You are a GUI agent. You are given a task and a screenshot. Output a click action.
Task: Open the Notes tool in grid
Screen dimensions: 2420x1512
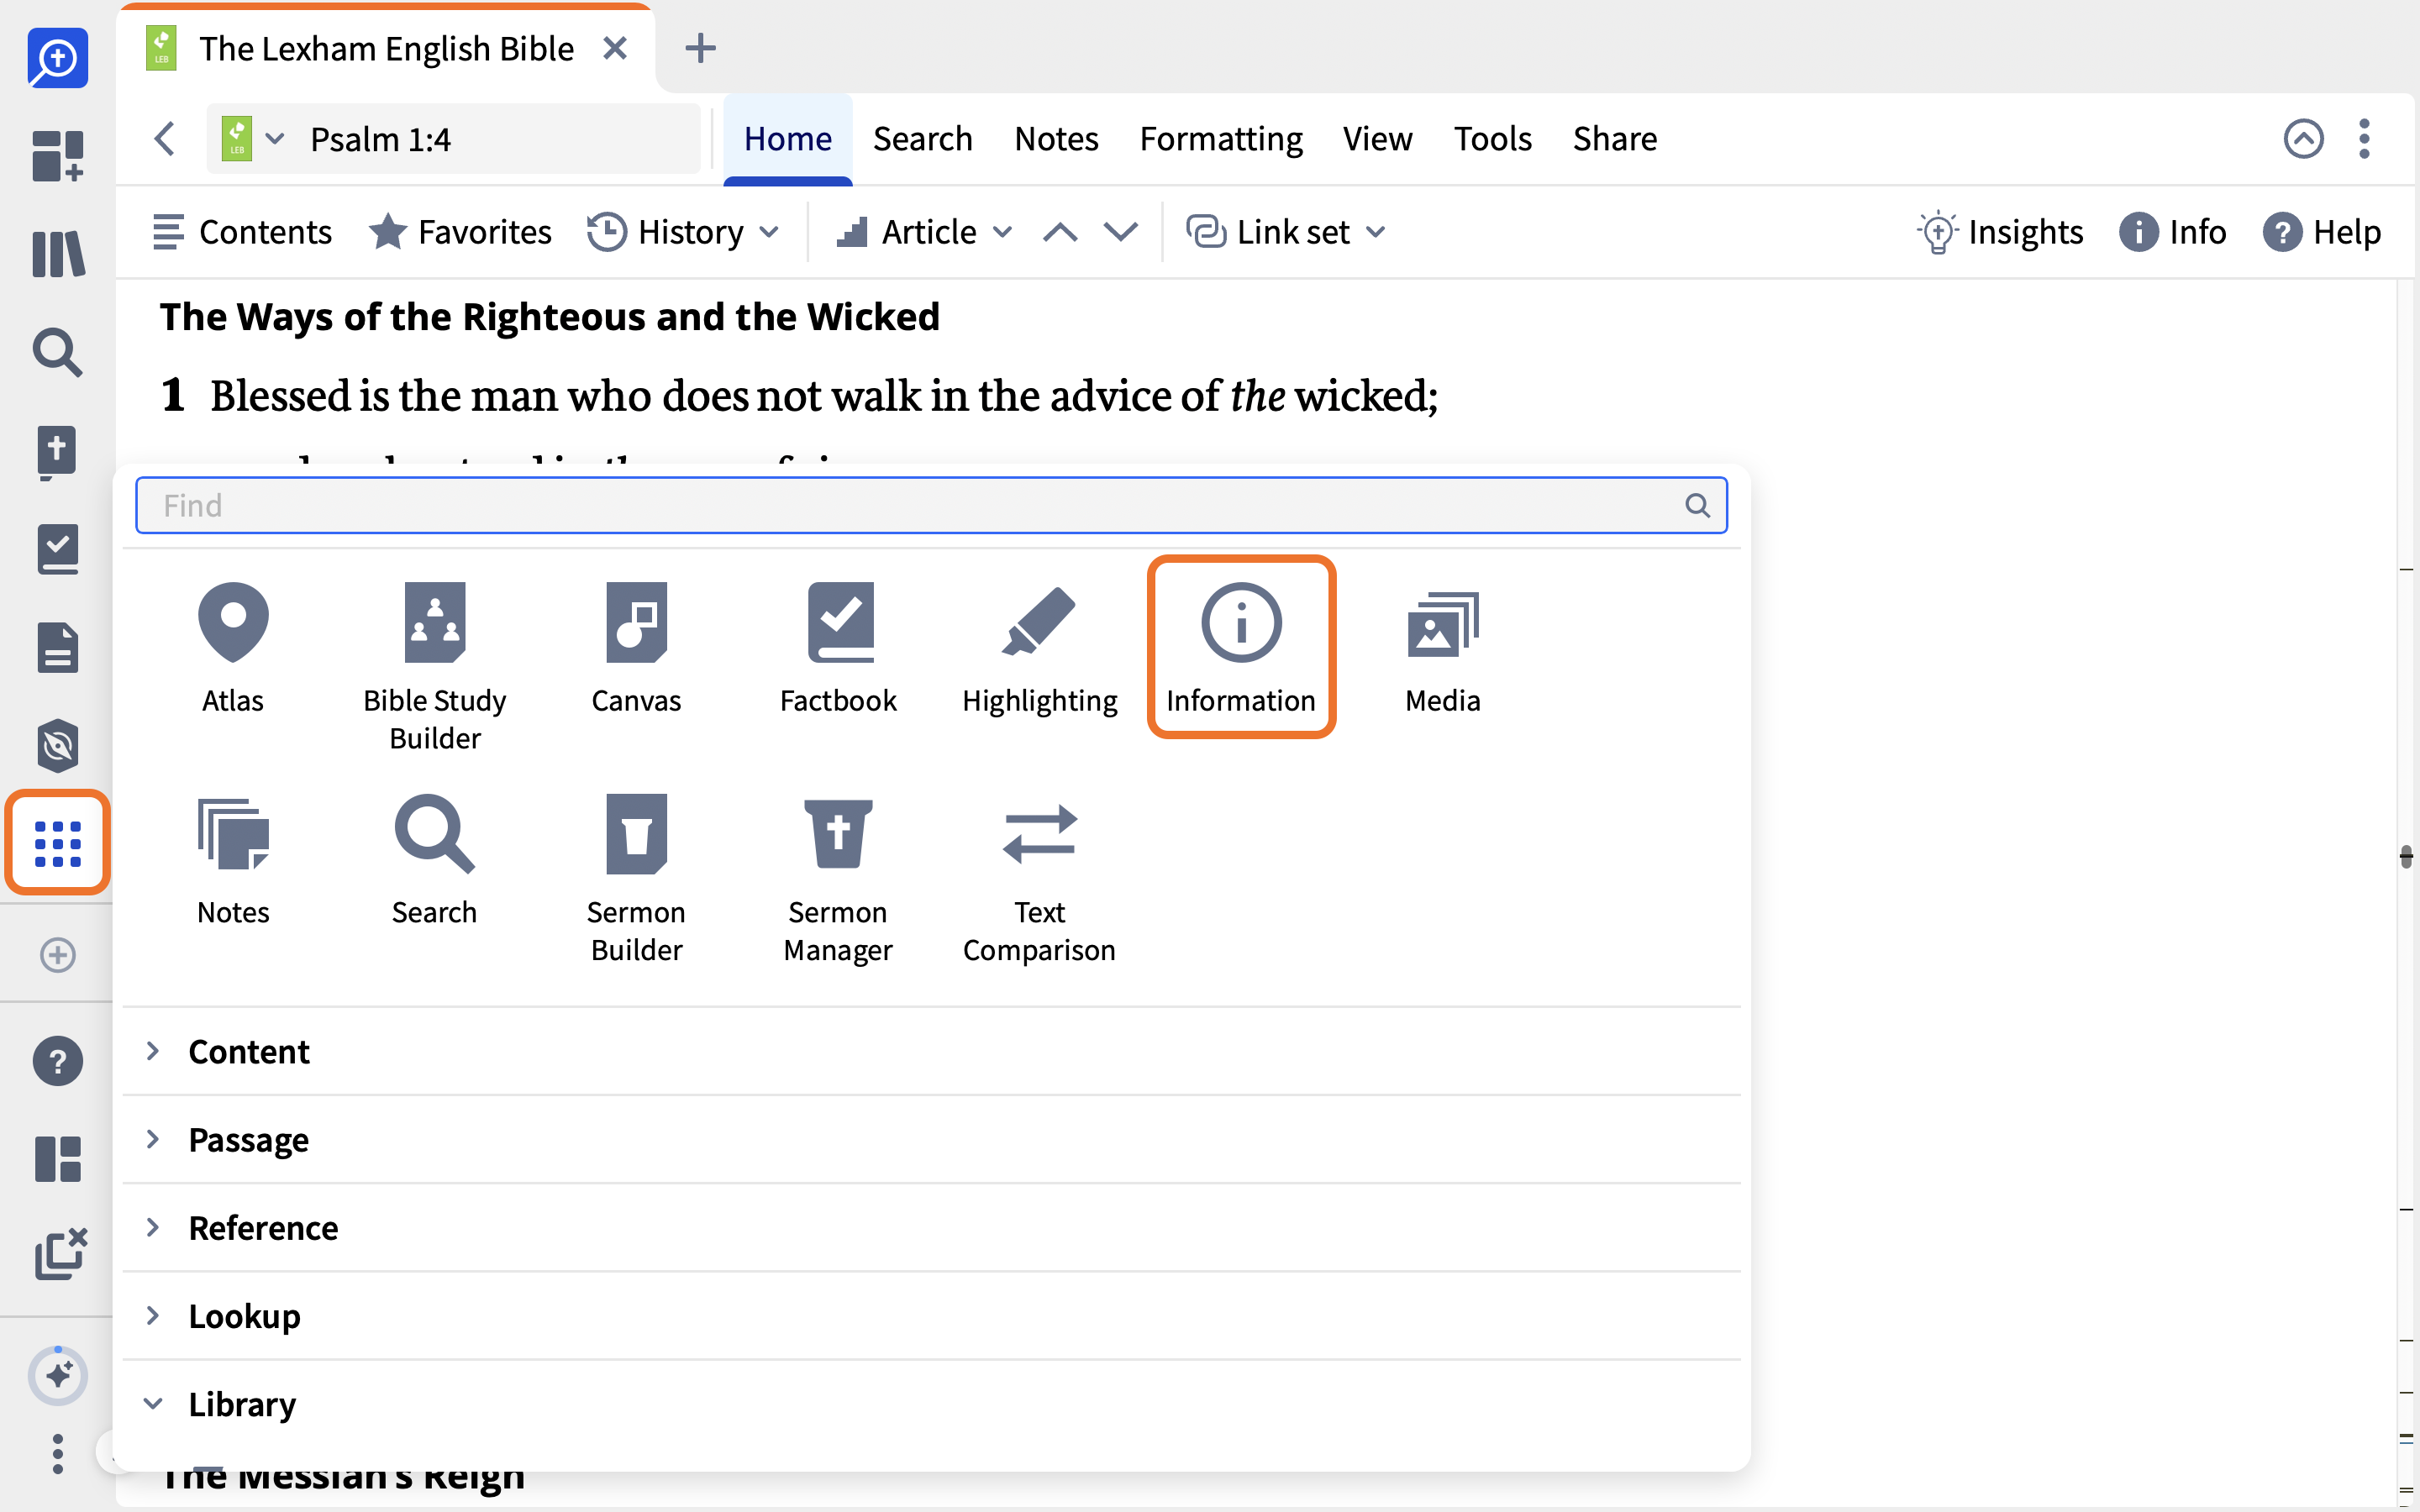233,860
